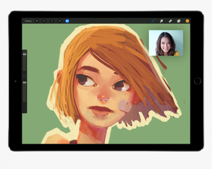
Task: Open the Actions wrench menu
Action: pos(37,21)
